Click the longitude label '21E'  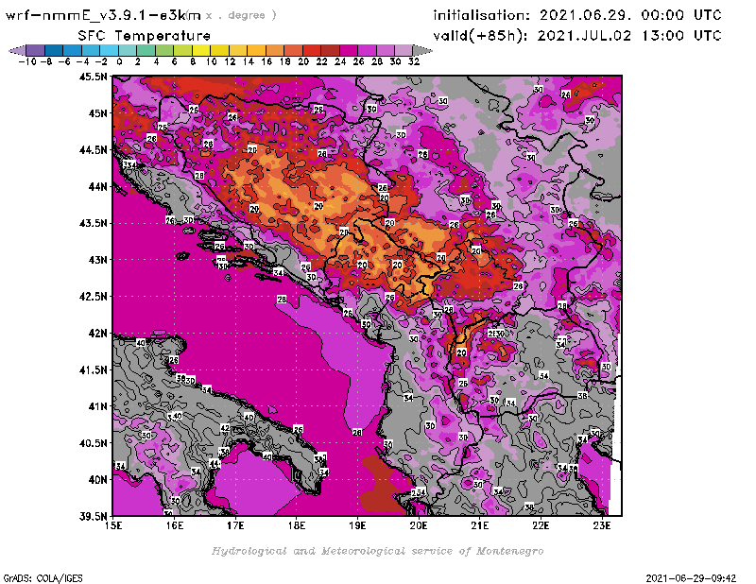tap(480, 525)
